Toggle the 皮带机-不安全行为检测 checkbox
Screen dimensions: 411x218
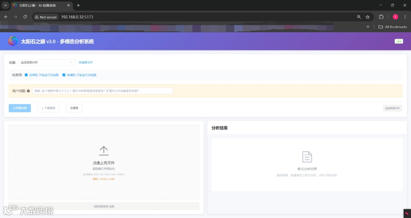pos(26,75)
